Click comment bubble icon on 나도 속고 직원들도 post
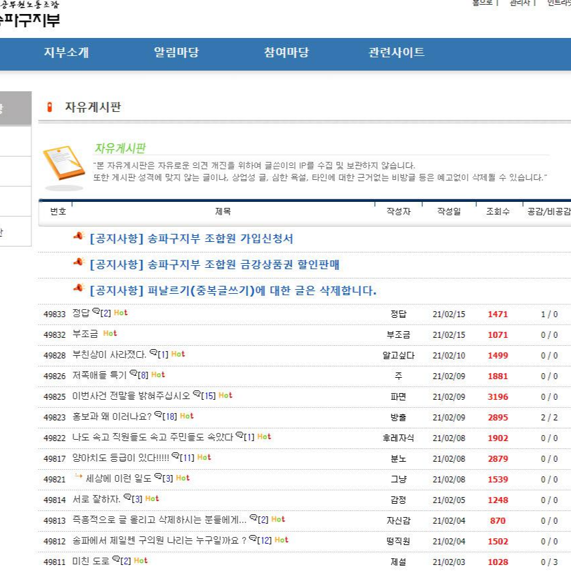The width and height of the screenshot is (571, 571). tap(239, 435)
